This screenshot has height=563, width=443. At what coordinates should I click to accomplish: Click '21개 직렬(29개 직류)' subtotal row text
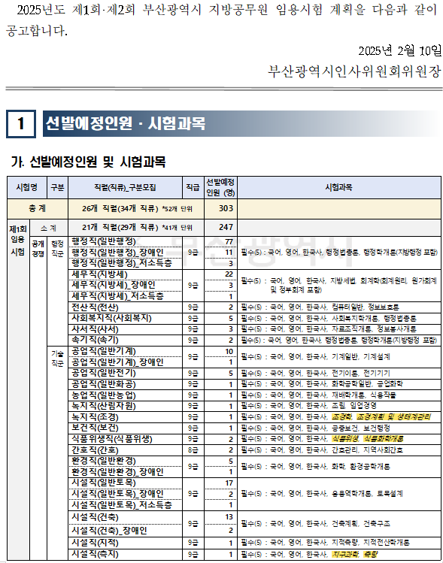pyautogui.click(x=120, y=228)
